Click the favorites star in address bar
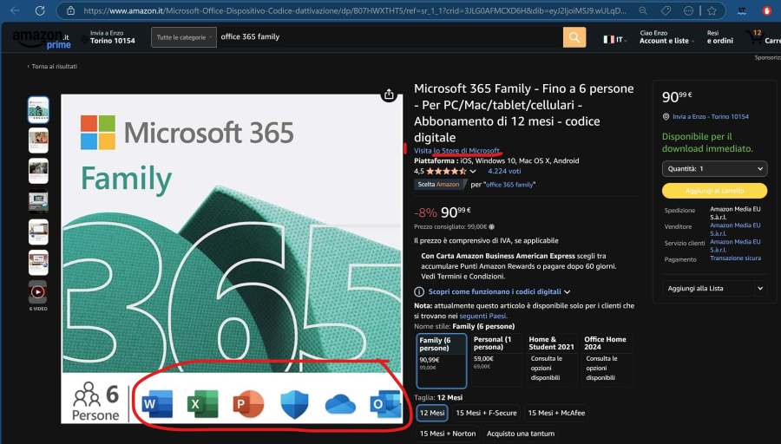The height and width of the screenshot is (444, 781). point(712,11)
